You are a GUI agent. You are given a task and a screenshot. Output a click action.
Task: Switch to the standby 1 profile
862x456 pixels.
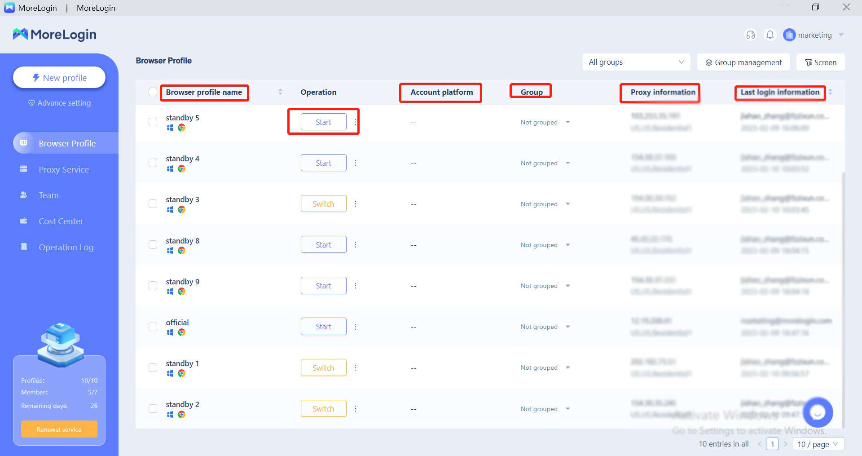(x=323, y=368)
